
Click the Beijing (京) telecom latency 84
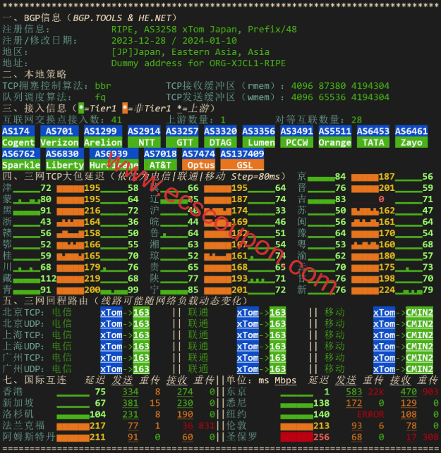click(340, 176)
